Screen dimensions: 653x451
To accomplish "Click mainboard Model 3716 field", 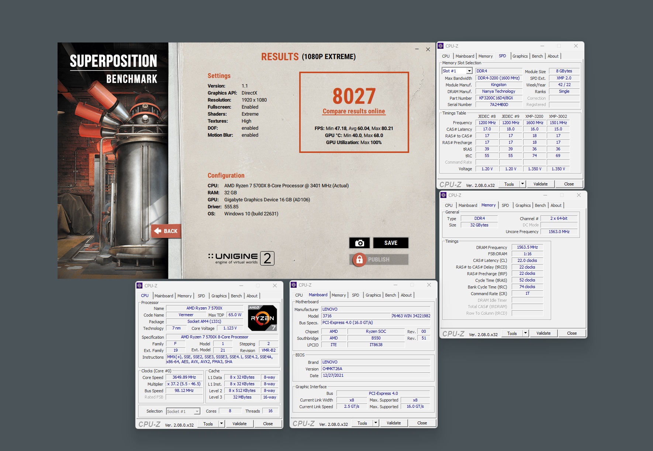I will click(x=356, y=316).
